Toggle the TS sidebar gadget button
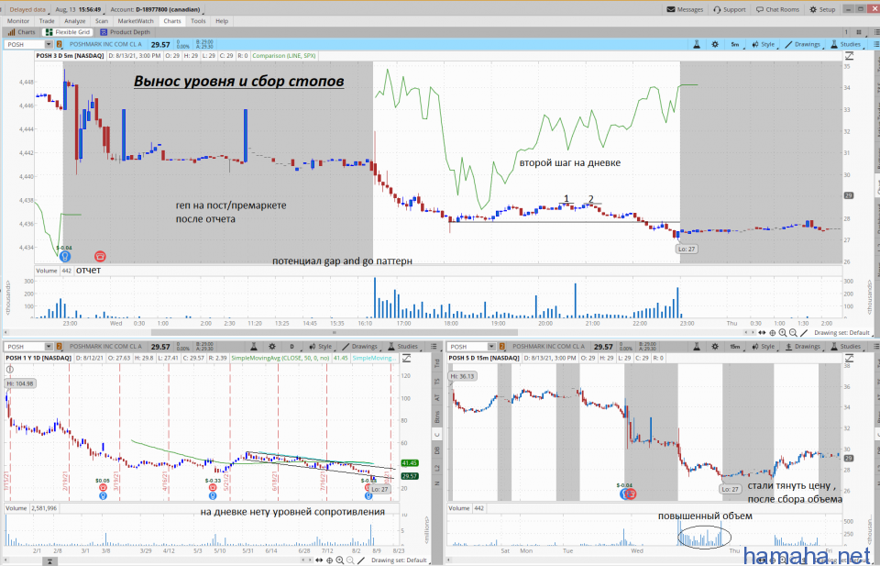This screenshot has width=880, height=566. pos(437,382)
